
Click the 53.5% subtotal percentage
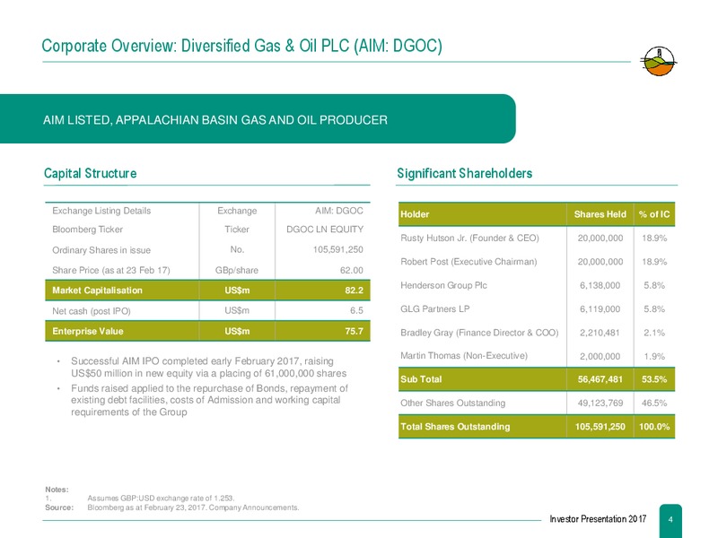pyautogui.click(x=654, y=379)
